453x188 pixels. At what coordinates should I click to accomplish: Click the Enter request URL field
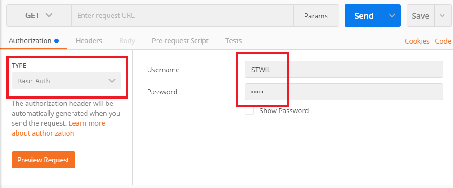(x=182, y=16)
